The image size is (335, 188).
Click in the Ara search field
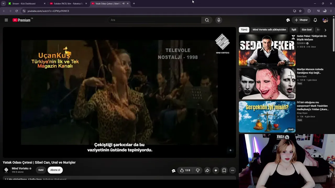click(x=155, y=20)
